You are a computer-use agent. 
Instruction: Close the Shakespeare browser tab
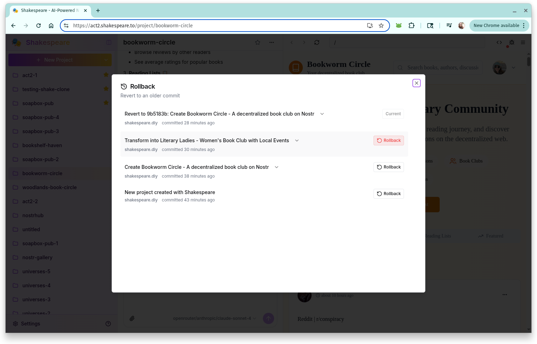(x=85, y=11)
